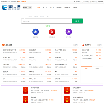
Task: Open 招人才 in the main navigation
Action: 52,8
